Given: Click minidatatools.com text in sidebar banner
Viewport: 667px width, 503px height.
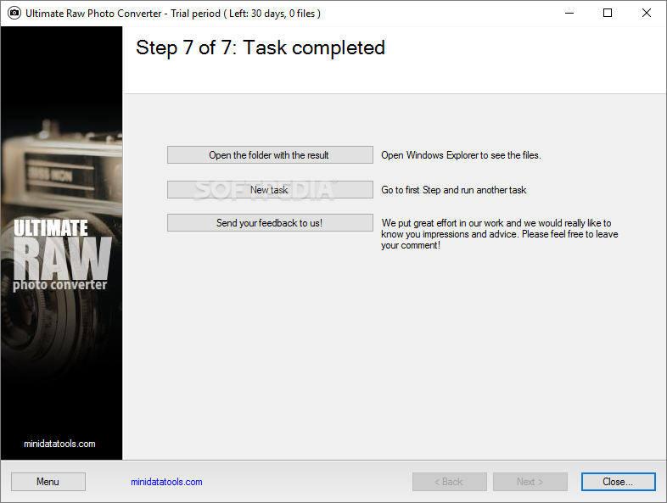Looking at the screenshot, I should coord(59,444).
